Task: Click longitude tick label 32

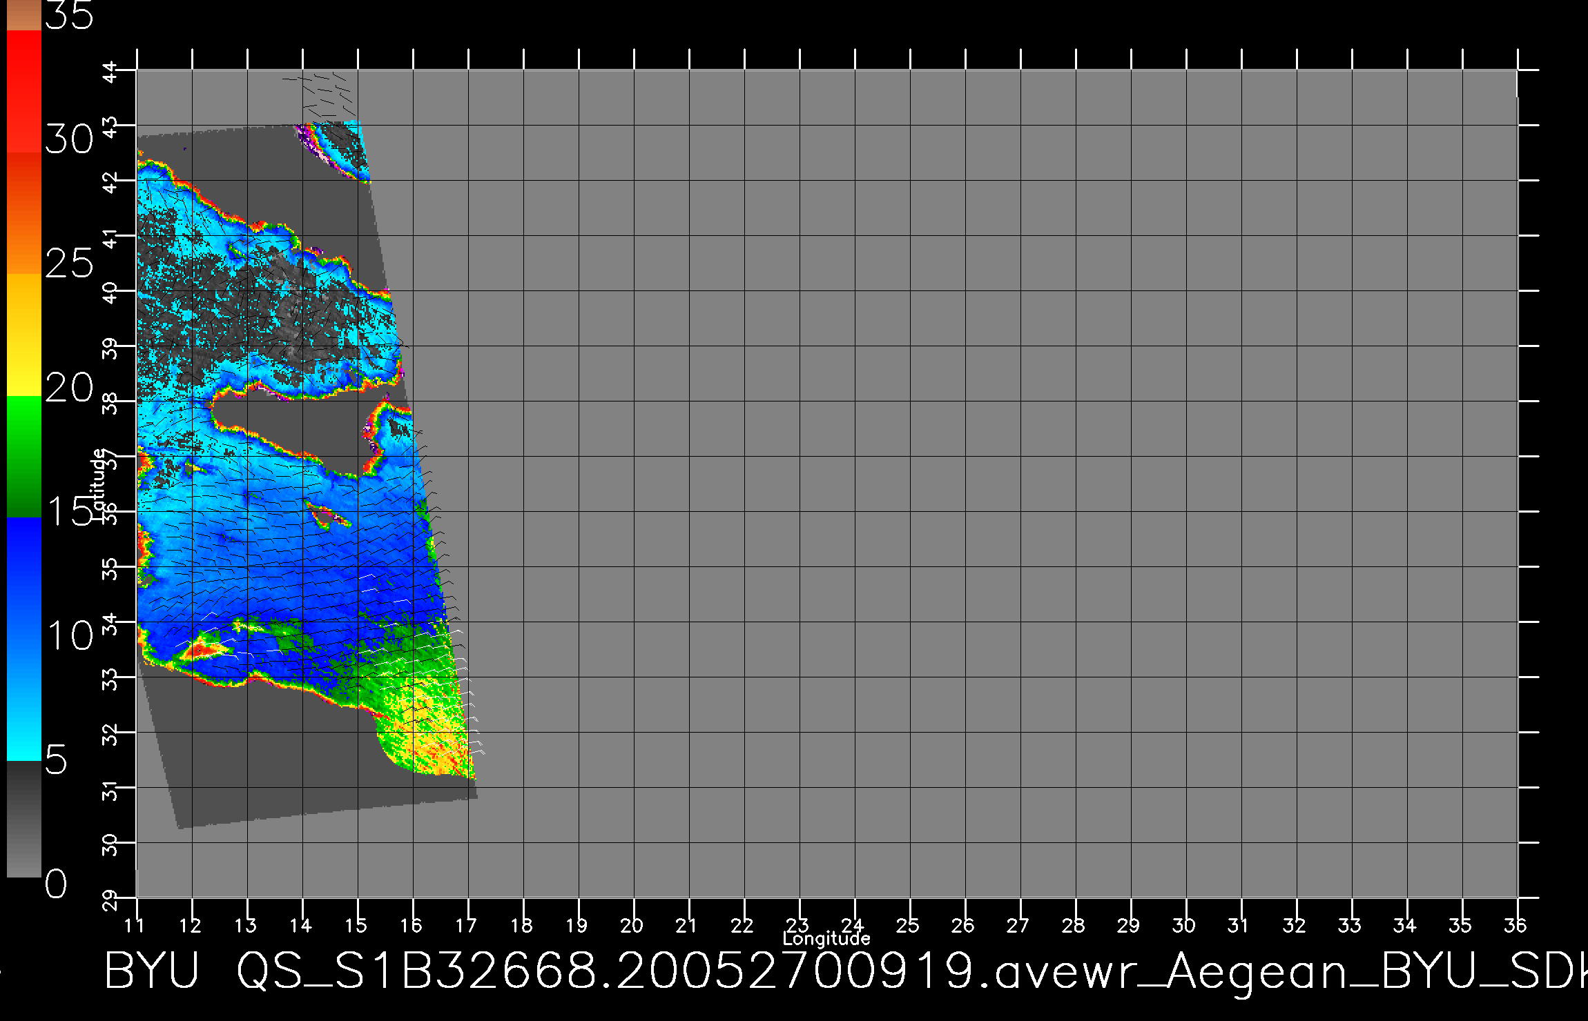Action: 1295,925
